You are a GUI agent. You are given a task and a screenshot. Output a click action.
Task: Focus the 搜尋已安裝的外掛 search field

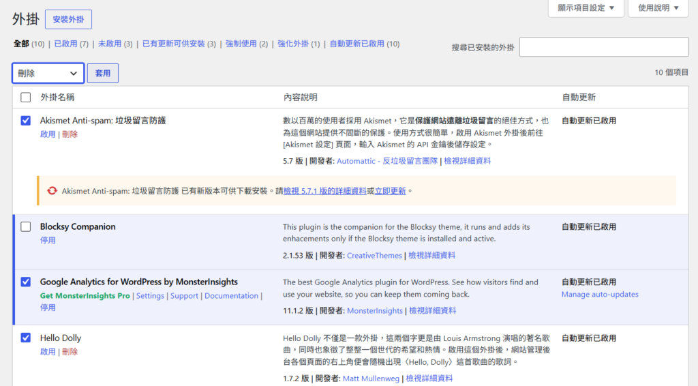pyautogui.click(x=604, y=47)
